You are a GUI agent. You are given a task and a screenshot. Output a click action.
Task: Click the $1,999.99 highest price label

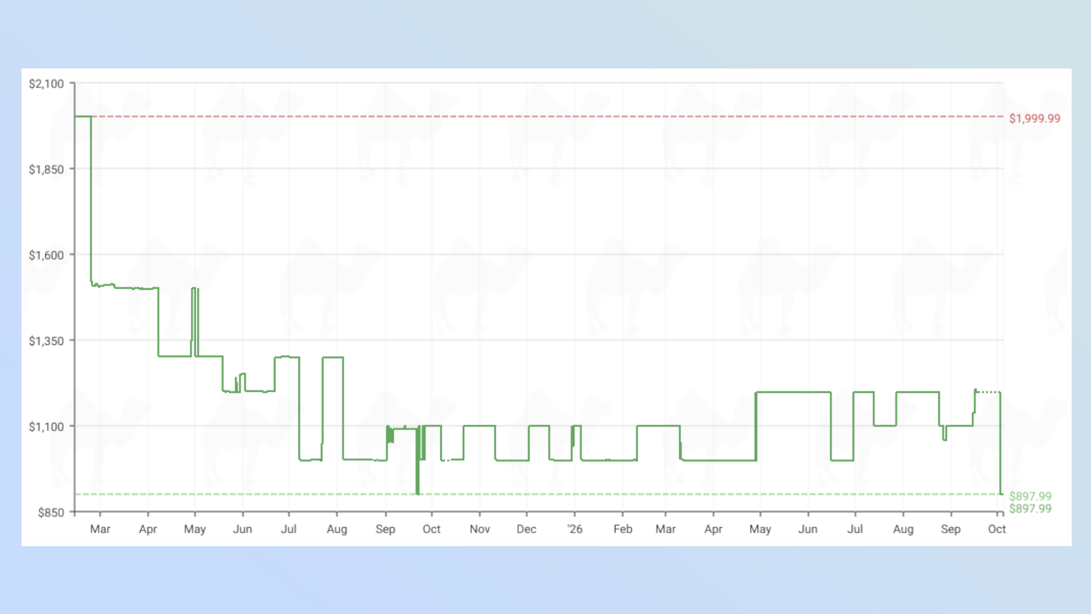(1034, 118)
